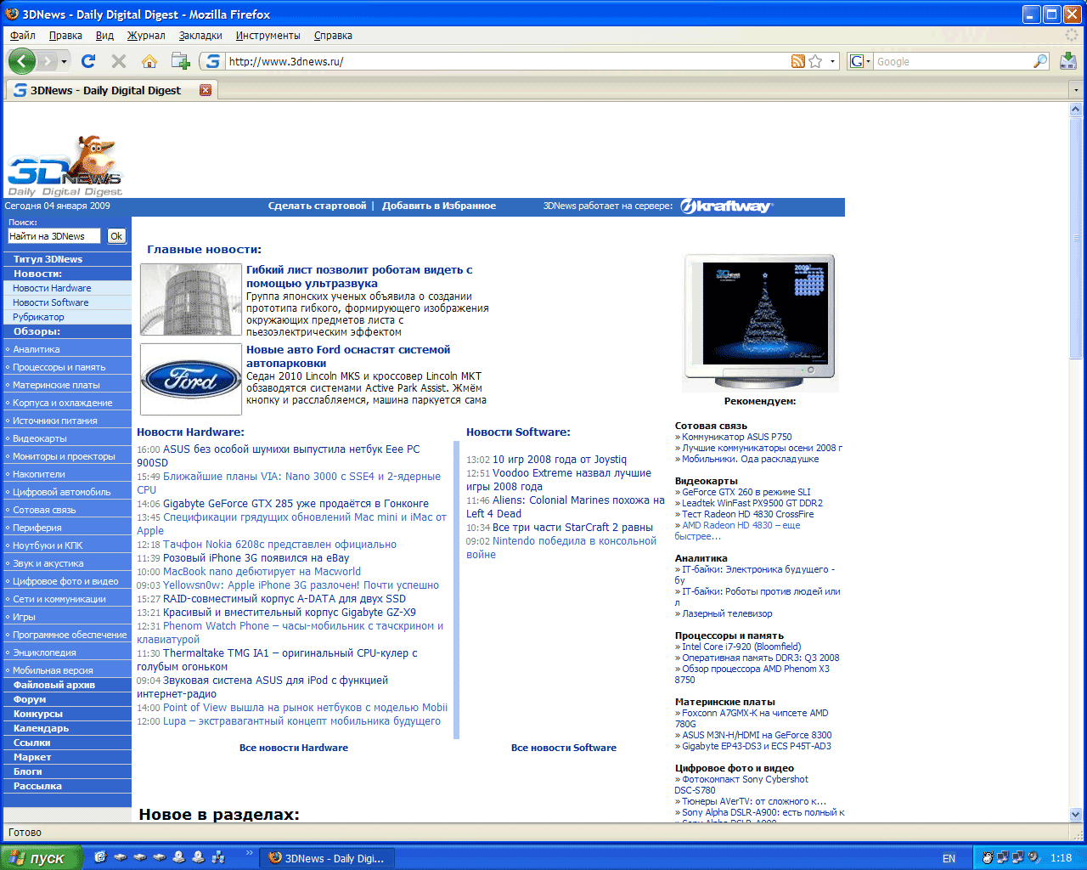
Task: Click the cow icon in system tray
Action: pyautogui.click(x=988, y=858)
